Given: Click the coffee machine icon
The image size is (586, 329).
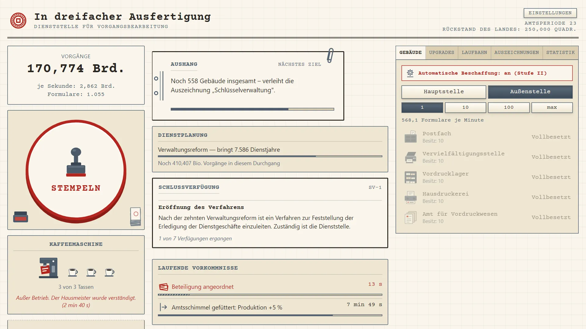Looking at the screenshot, I should click(x=49, y=268).
